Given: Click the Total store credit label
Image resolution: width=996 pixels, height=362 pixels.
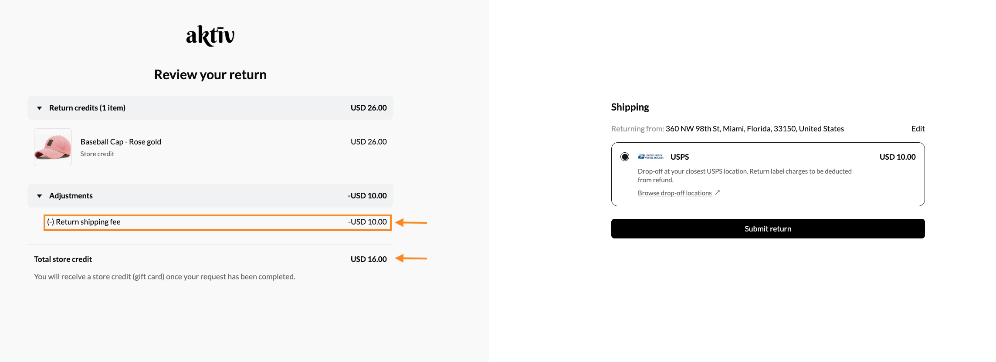Looking at the screenshot, I should 63,259.
